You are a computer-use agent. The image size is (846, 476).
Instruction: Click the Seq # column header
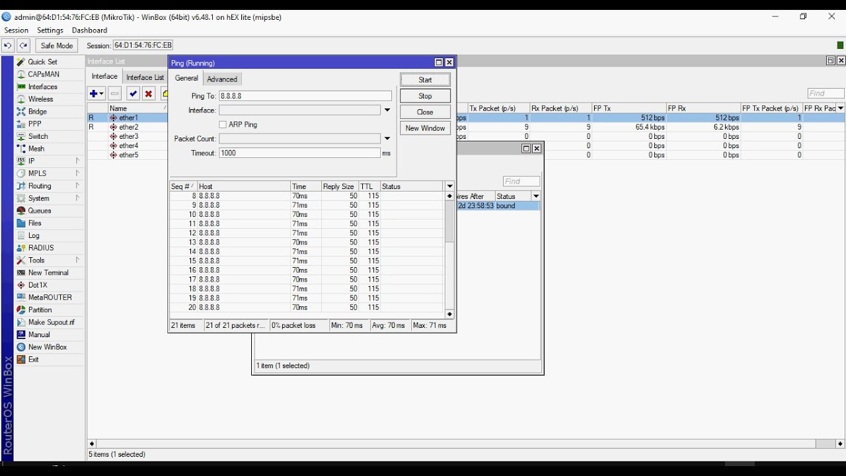pyautogui.click(x=183, y=186)
